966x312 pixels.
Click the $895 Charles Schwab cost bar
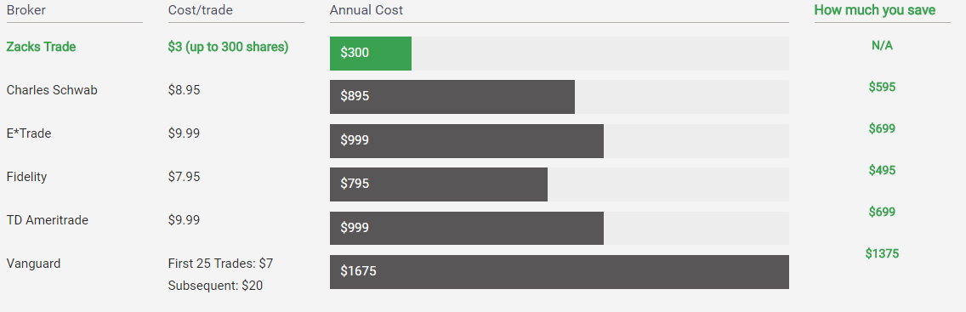[x=452, y=97]
